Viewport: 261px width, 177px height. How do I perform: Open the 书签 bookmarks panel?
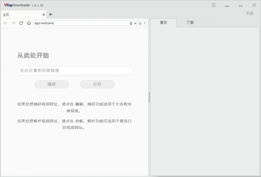coord(249,13)
